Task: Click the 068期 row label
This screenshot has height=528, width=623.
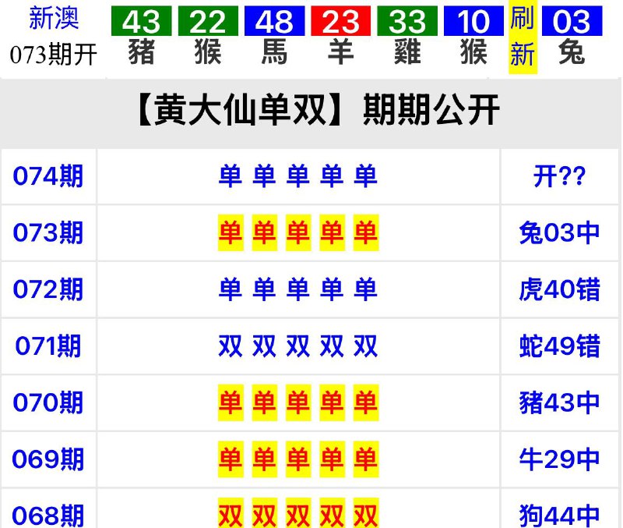Action: [48, 516]
